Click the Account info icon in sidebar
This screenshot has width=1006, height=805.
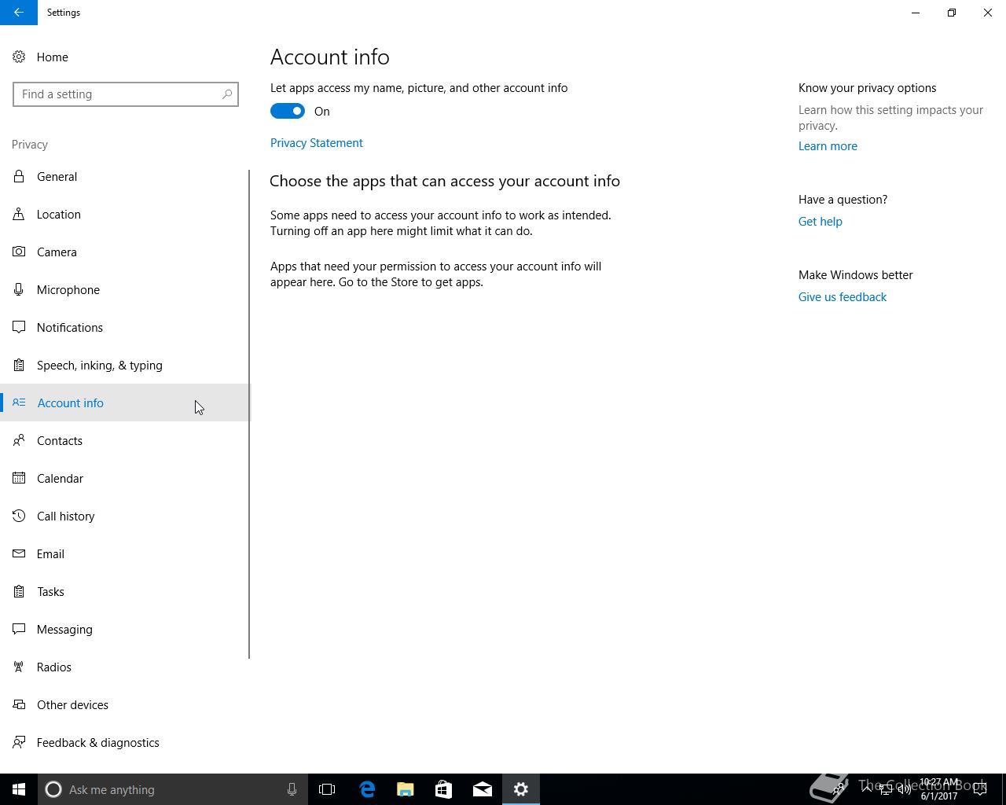pyautogui.click(x=19, y=403)
